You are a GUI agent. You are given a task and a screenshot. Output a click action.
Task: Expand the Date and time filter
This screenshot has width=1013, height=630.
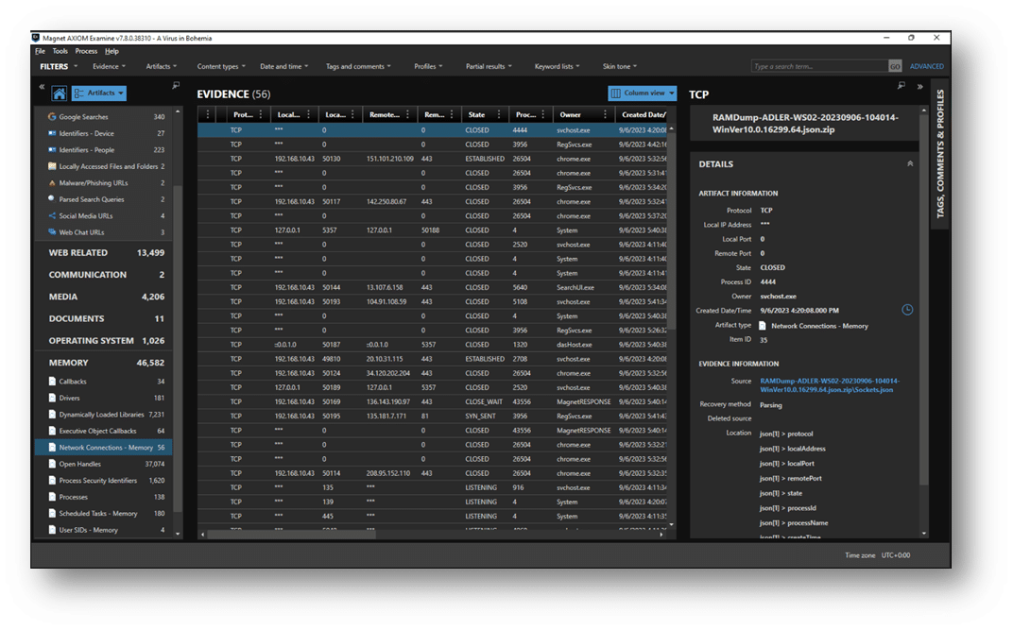tap(284, 67)
